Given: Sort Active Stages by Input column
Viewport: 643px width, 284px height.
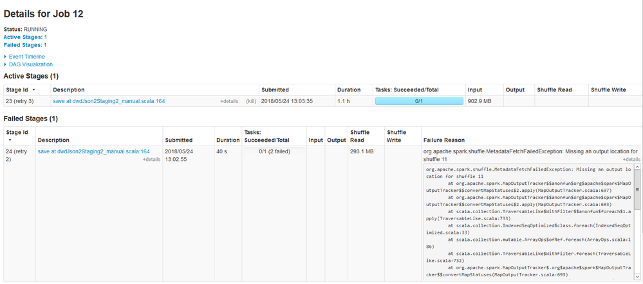Looking at the screenshot, I should 475,90.
